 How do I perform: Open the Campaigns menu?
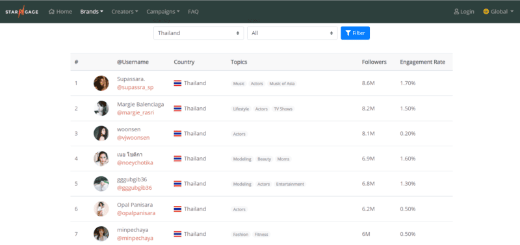(163, 12)
